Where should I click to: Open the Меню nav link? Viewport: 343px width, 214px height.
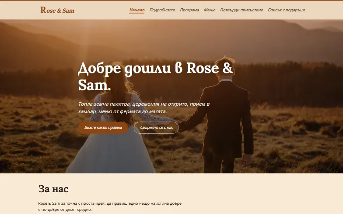[x=209, y=10]
